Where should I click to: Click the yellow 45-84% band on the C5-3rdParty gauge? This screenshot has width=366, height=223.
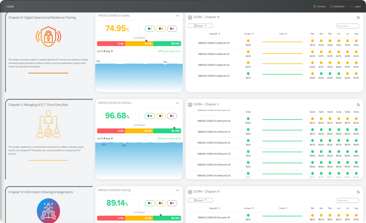click(x=139, y=131)
